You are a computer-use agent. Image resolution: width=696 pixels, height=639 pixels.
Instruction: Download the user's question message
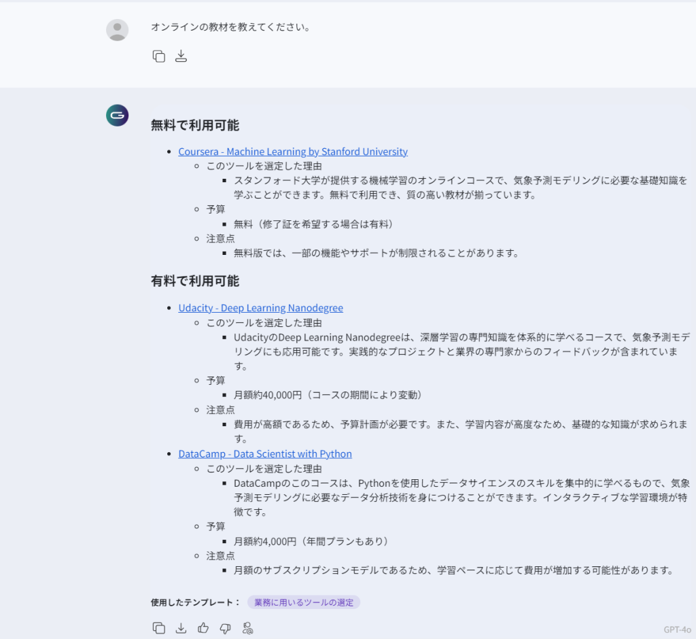pyautogui.click(x=181, y=56)
